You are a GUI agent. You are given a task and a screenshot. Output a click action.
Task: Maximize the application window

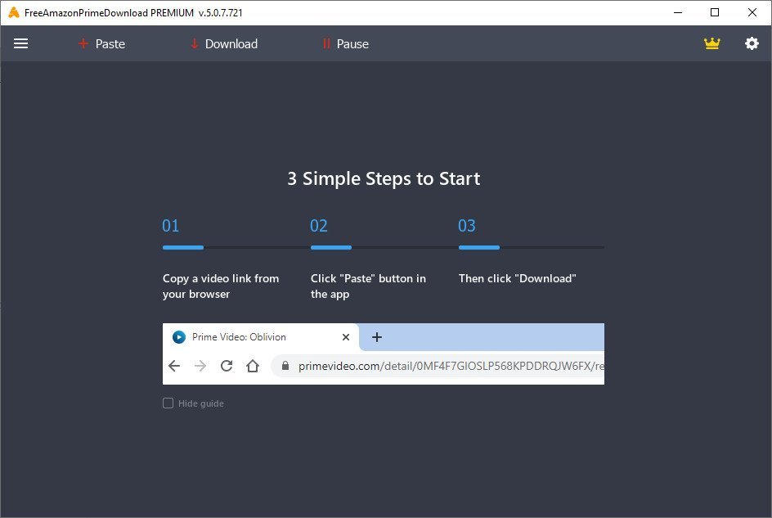pos(715,13)
